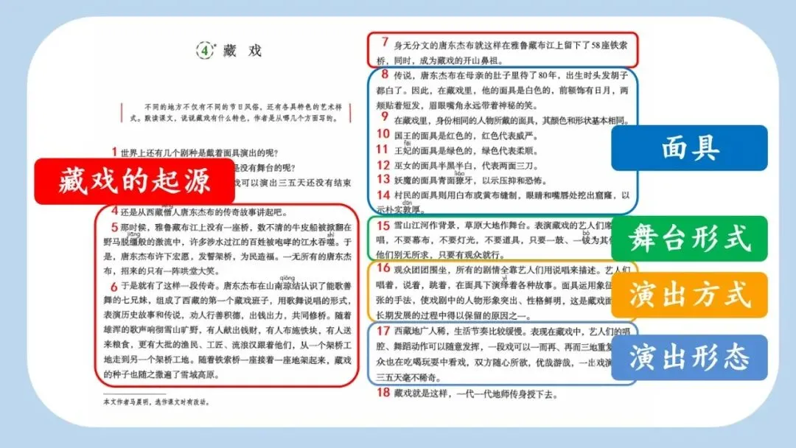
Task: Click 国王的面具是红色的，红色代表威严
Action: [x=466, y=136]
